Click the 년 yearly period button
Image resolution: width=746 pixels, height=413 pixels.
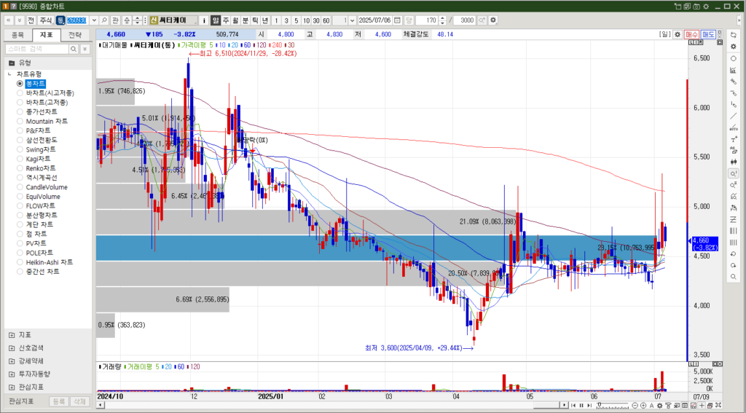point(264,20)
